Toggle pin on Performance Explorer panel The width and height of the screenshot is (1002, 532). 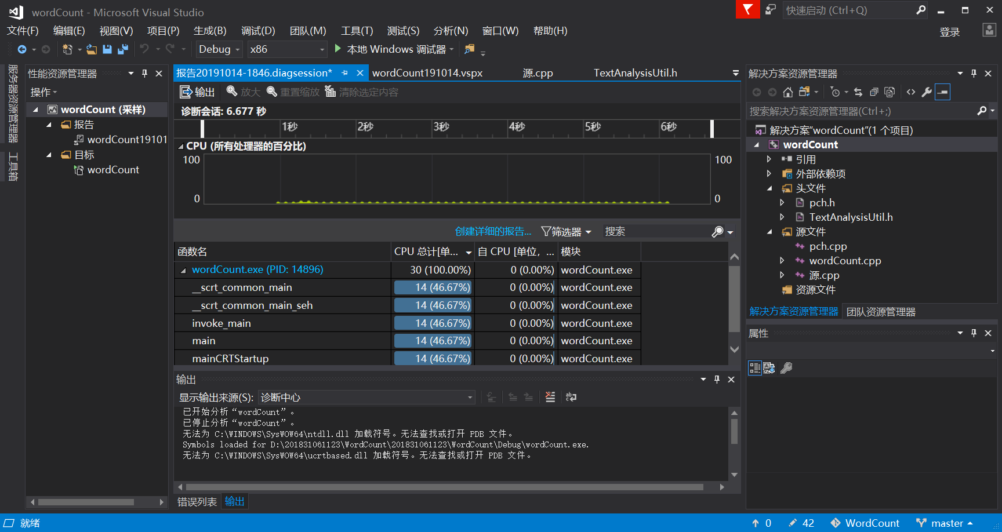(144, 74)
